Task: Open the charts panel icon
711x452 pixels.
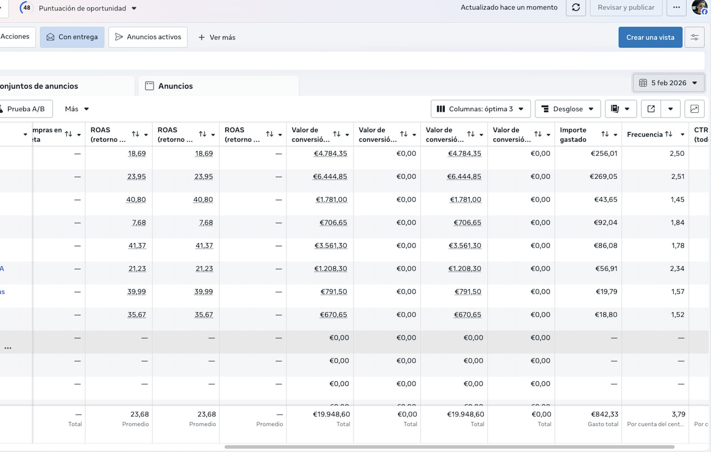Action: (695, 109)
